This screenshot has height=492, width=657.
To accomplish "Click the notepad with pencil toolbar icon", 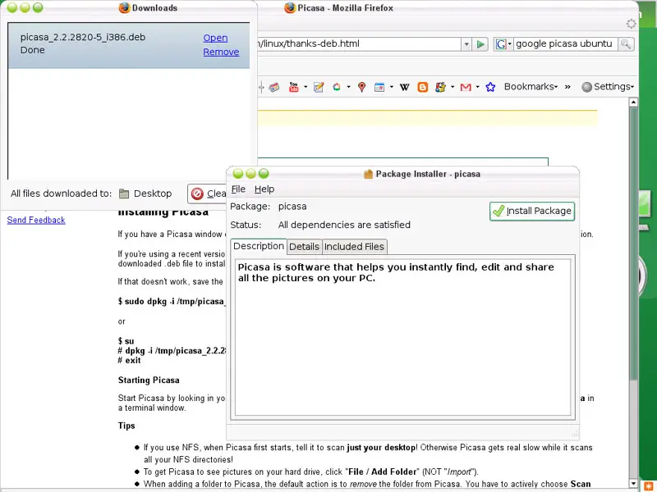I will 319,87.
